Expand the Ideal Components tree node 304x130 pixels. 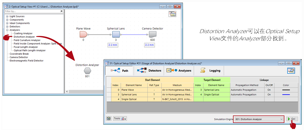[7, 23]
